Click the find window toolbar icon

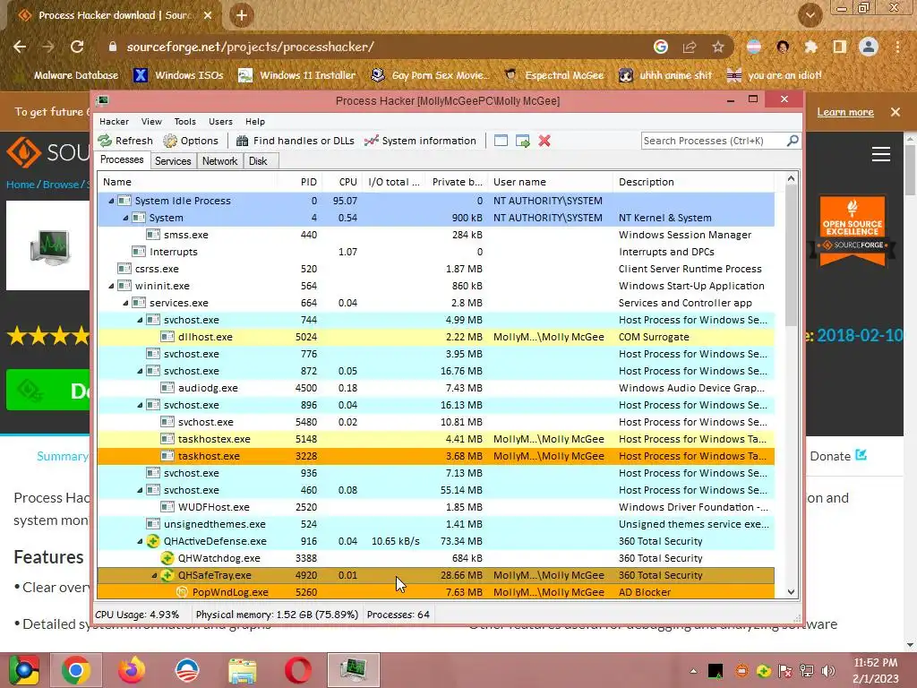501,141
